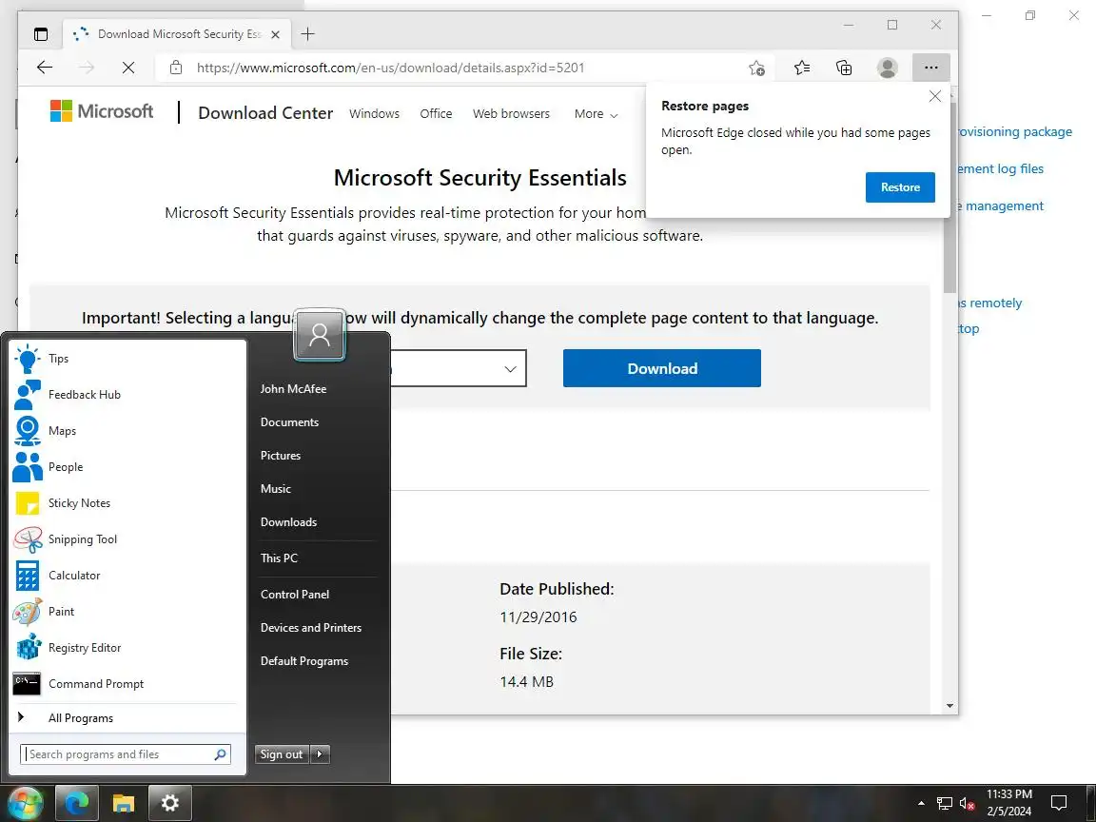Image resolution: width=1096 pixels, height=822 pixels.
Task: Open Pictures folder from Start menu
Action: point(281,456)
